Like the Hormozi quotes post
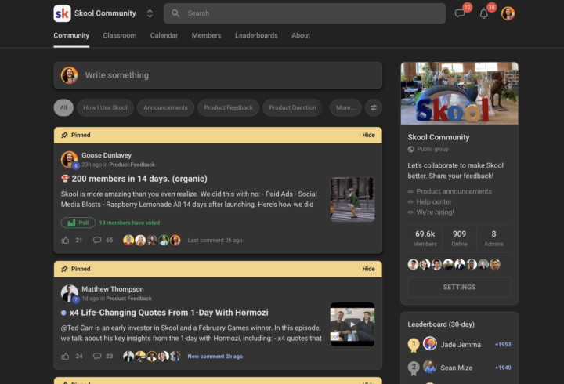The image size is (564, 384). click(x=65, y=357)
